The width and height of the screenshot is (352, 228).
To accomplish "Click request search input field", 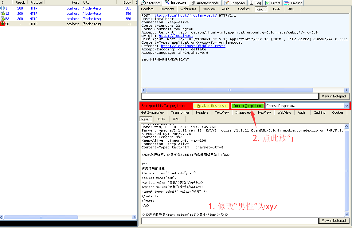I will click(x=230, y=96).
